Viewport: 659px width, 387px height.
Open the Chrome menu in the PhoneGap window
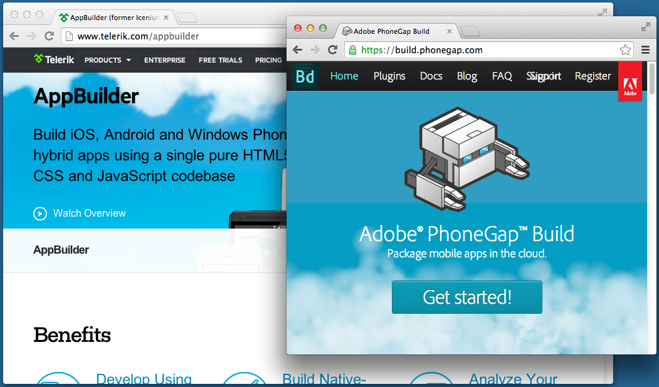click(x=646, y=50)
